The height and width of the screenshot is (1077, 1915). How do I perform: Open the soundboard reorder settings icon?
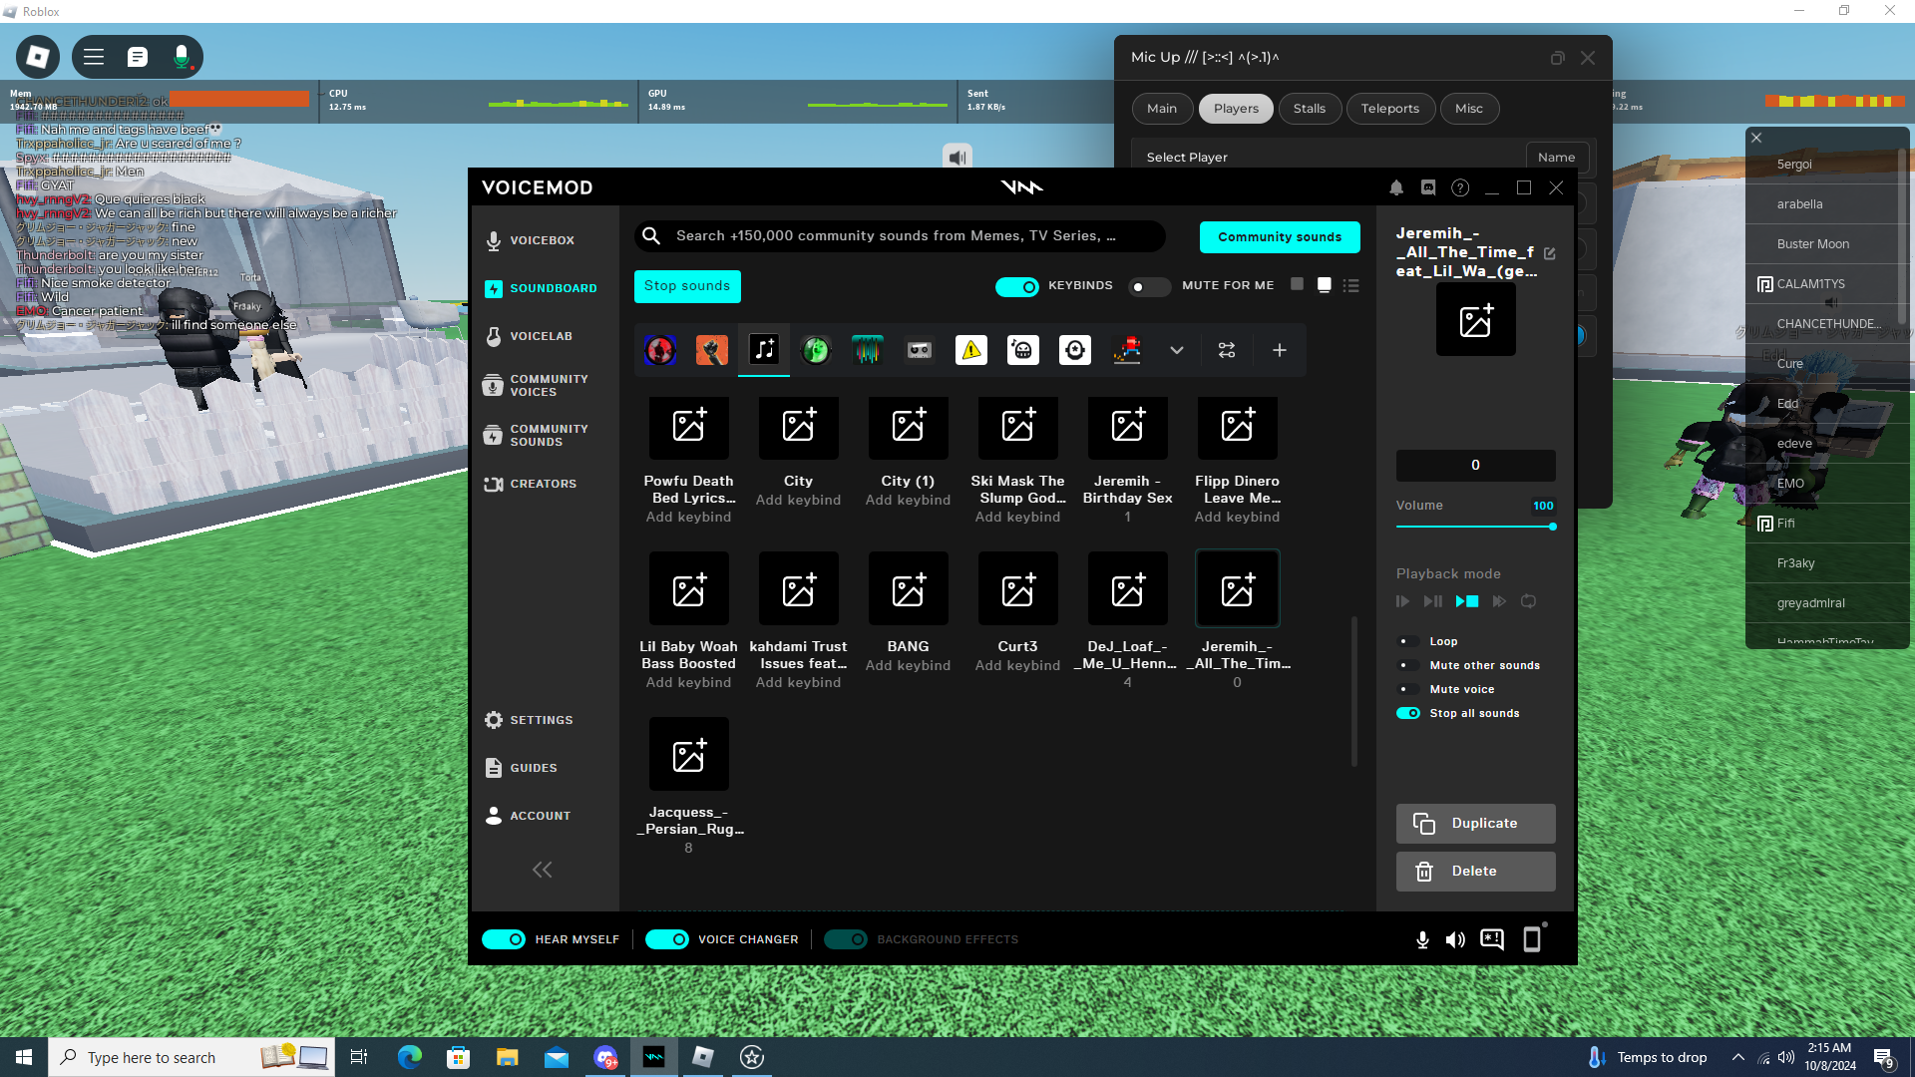(x=1227, y=350)
